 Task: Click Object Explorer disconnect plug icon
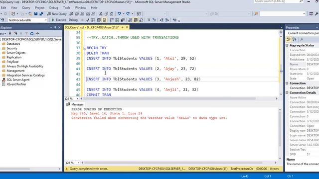pos(15,33)
